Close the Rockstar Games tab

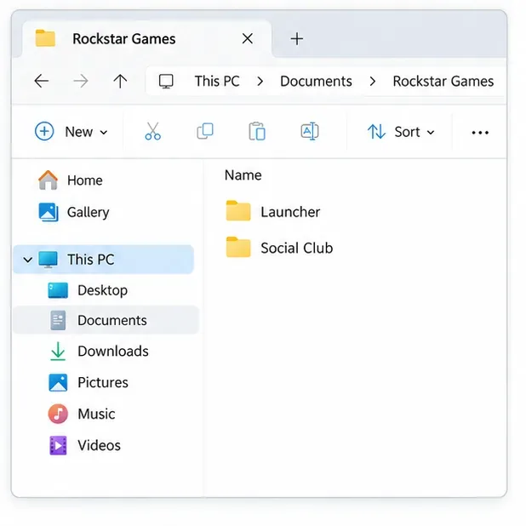click(248, 38)
